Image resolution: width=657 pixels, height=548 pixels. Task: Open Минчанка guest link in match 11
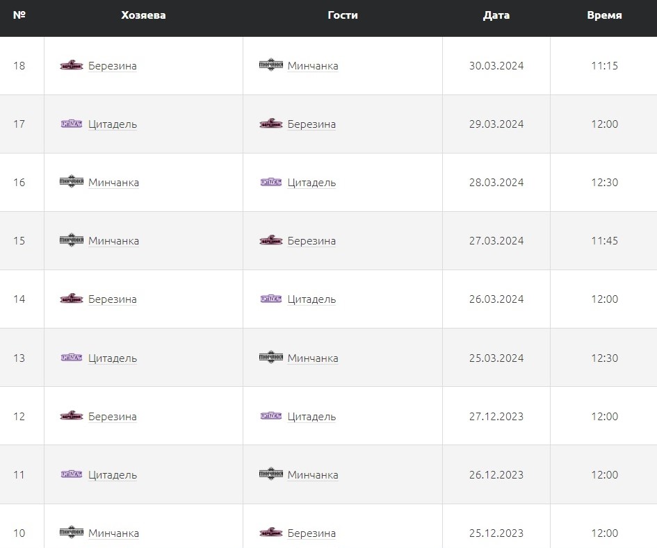click(x=313, y=475)
